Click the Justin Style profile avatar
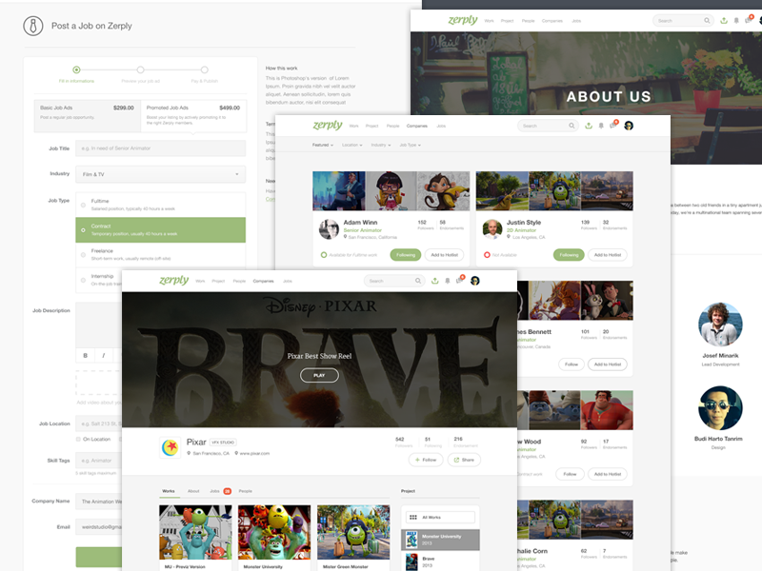762x571 pixels. [492, 229]
